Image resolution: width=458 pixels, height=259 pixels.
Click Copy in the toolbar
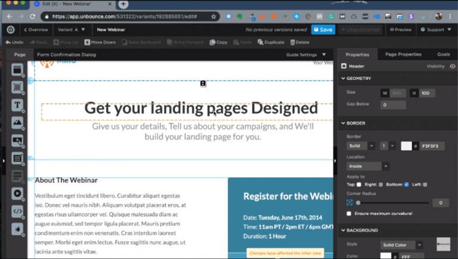tap(218, 42)
